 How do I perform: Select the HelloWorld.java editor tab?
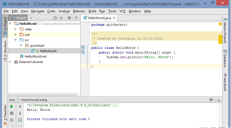pos(99,18)
